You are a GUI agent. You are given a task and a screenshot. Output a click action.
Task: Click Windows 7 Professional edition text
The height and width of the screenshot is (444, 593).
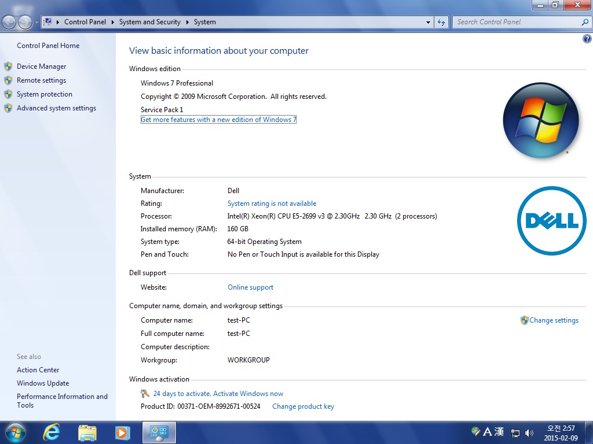tap(177, 83)
